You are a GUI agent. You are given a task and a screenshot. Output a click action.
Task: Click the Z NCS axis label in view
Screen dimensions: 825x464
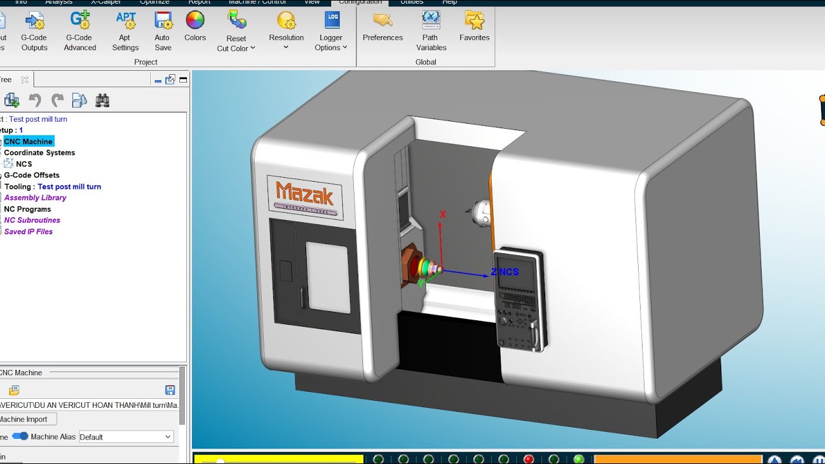(505, 272)
